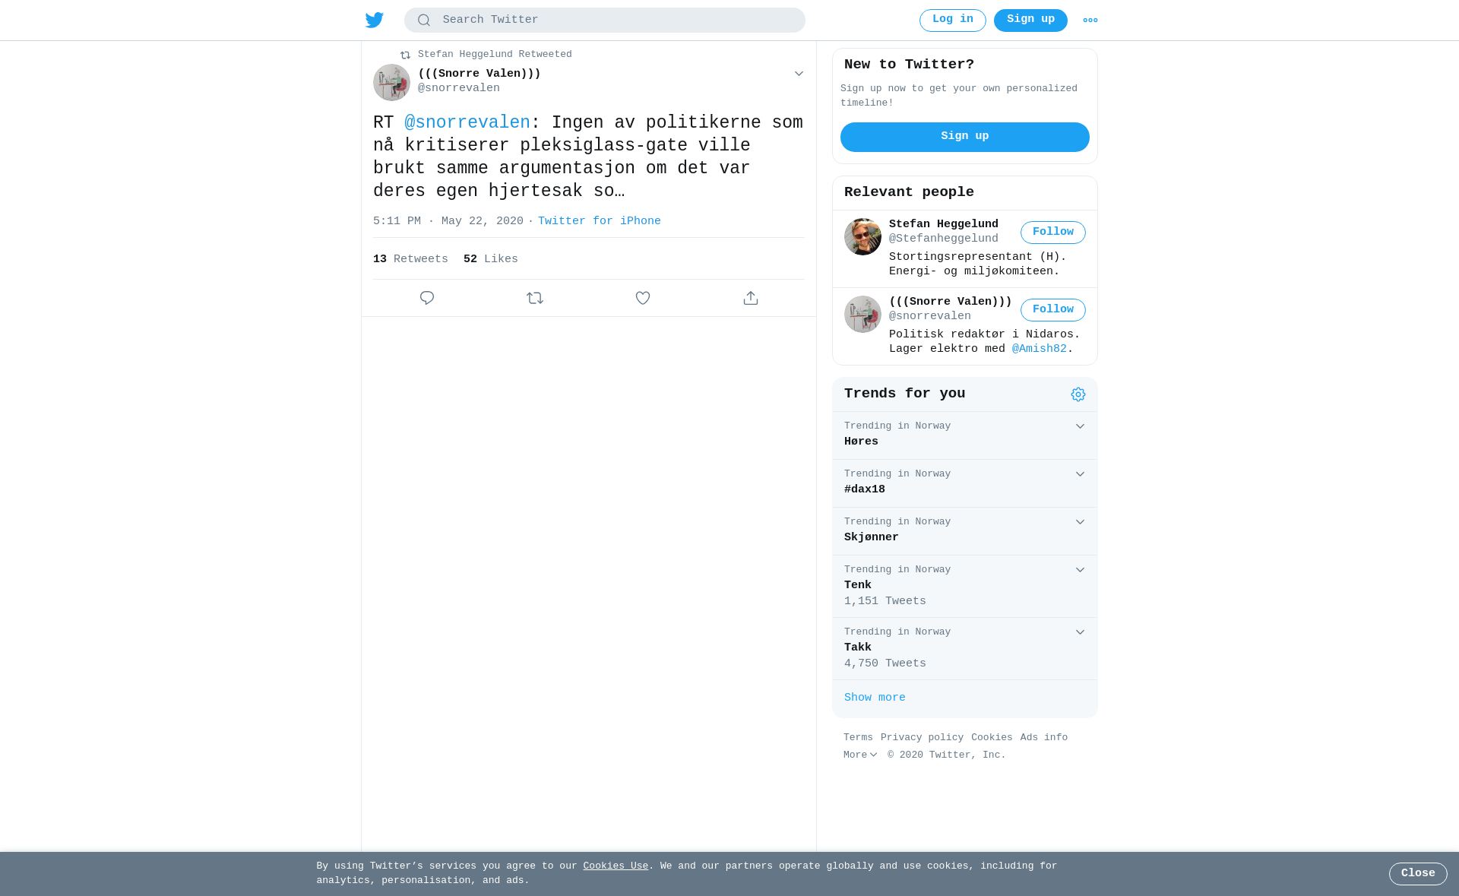Screen dimensions: 1459x896
Task: Open the More footer dropdown
Action: [x=860, y=755]
